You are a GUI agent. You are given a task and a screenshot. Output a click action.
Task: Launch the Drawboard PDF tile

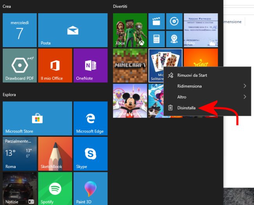click(20, 65)
